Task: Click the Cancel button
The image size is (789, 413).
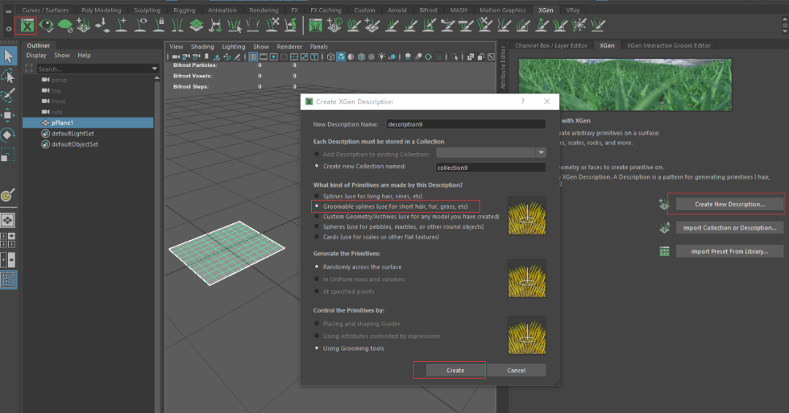Action: coord(517,370)
